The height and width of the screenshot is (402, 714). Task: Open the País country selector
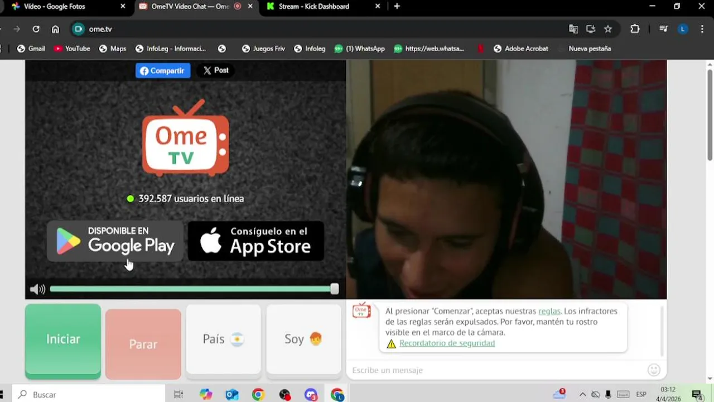223,339
